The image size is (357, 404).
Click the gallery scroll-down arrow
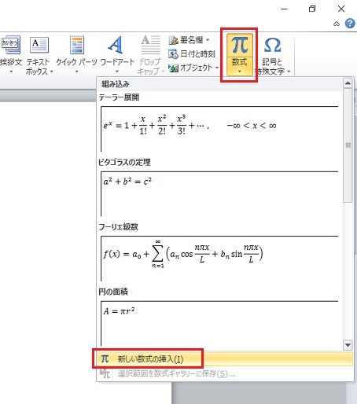348,345
